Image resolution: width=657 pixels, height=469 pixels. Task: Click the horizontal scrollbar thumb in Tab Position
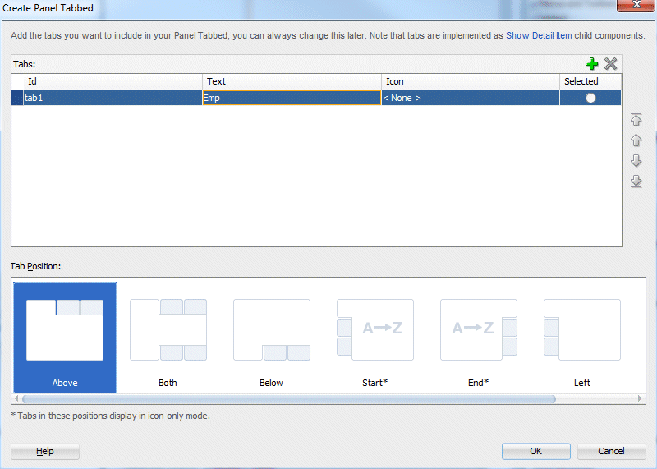(x=289, y=398)
